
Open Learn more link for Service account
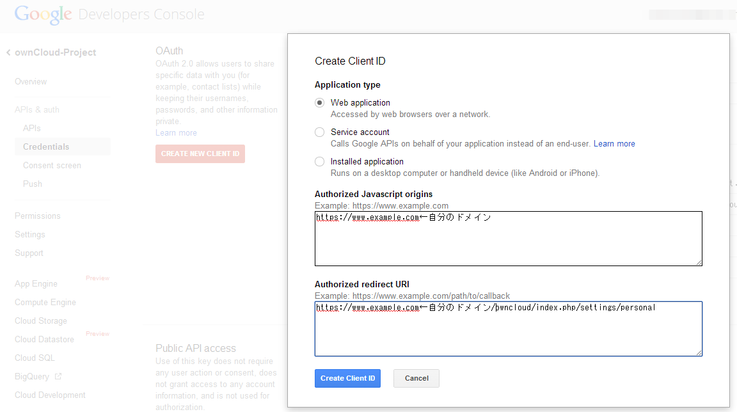(614, 144)
